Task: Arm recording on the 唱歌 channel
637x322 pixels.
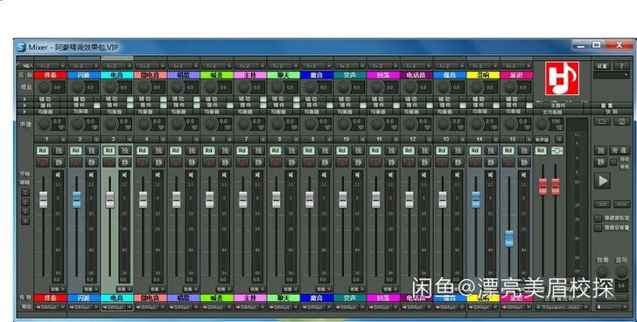Action: click(x=176, y=162)
